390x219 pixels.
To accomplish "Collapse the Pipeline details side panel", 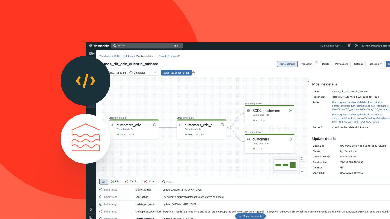I will point(308,81).
